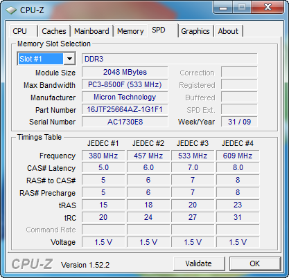Image resolution: width=289 pixels, height=278 pixels.
Task: Open the Slot #1 dropdown arrow
Action: click(x=69, y=59)
